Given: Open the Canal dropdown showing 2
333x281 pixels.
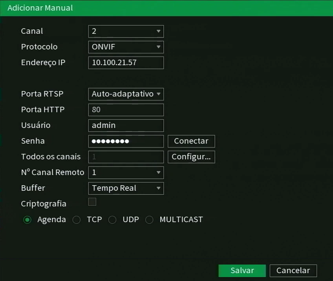Looking at the screenshot, I should 126,31.
